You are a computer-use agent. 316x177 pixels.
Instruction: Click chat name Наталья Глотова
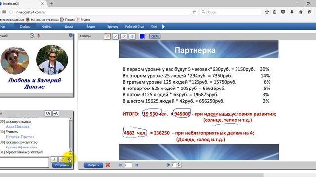point(20,137)
